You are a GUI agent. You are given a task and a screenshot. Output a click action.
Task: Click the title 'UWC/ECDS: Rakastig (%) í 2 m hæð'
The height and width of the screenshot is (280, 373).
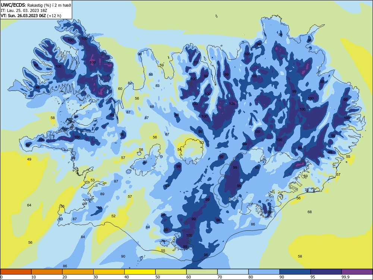(36, 5)
